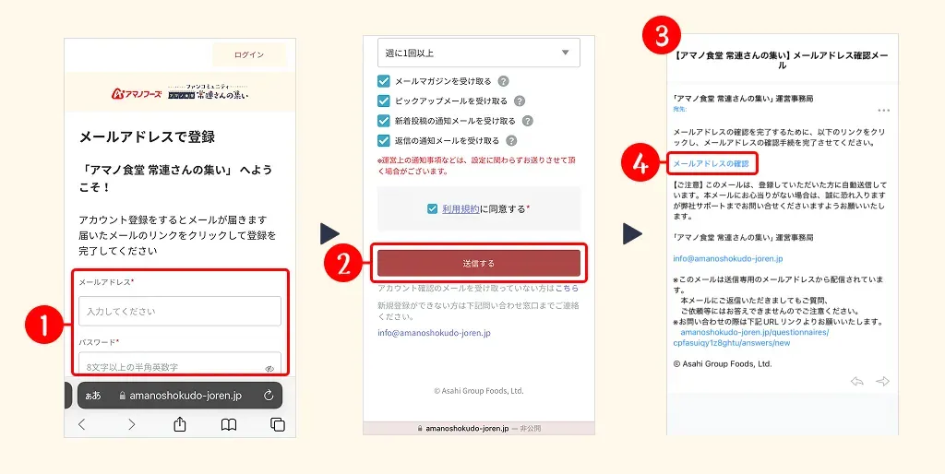Click the アマノフーズ logo

click(x=137, y=93)
